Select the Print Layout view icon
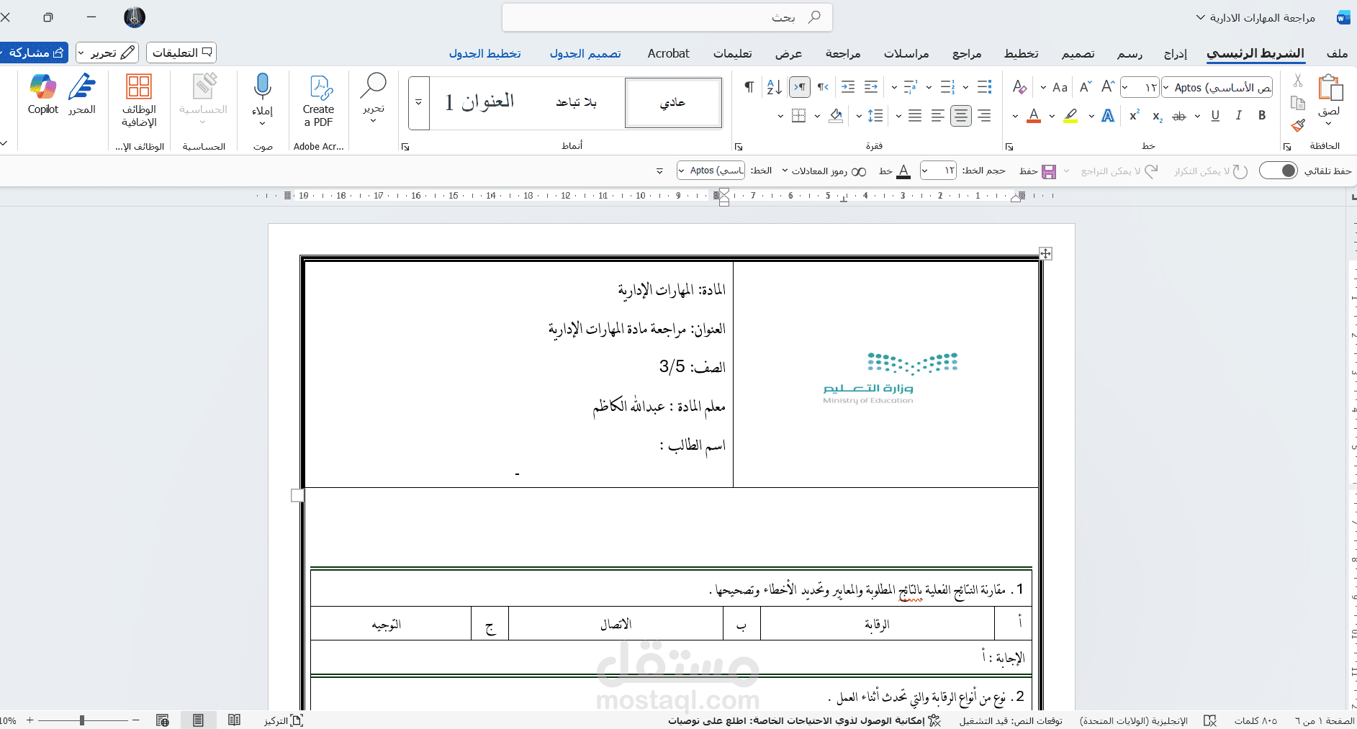The width and height of the screenshot is (1357, 729). pyautogui.click(x=198, y=720)
